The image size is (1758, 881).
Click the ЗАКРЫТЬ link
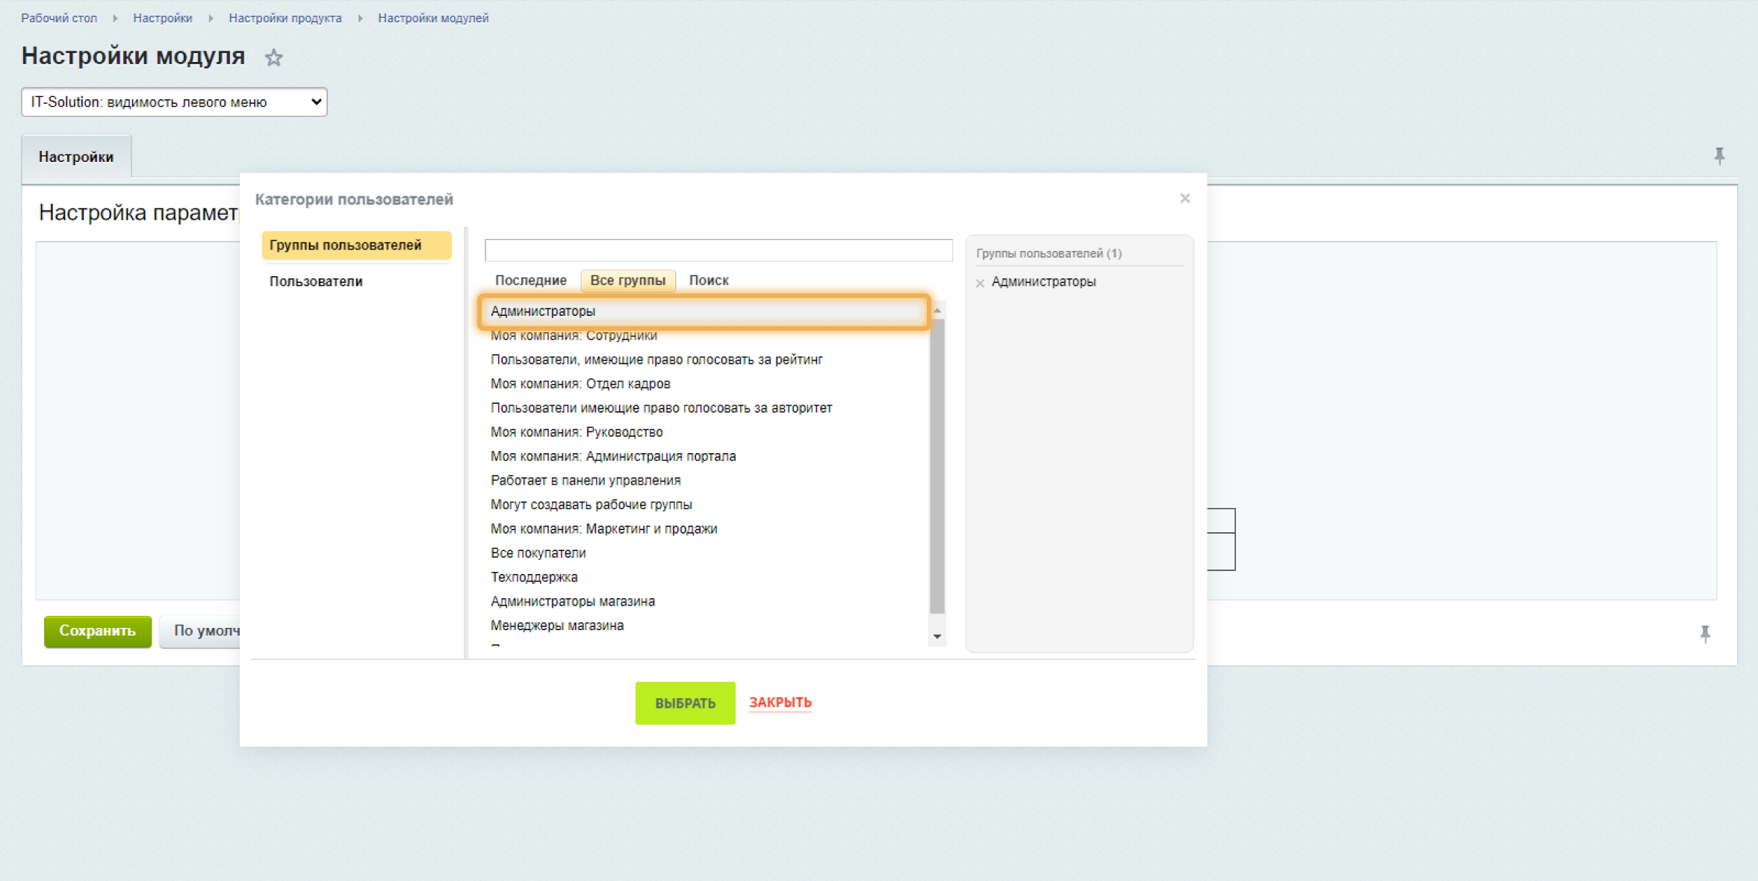[x=780, y=702]
